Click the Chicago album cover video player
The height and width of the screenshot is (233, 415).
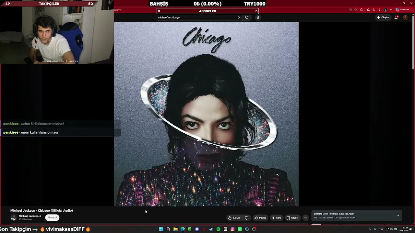tap(206, 114)
